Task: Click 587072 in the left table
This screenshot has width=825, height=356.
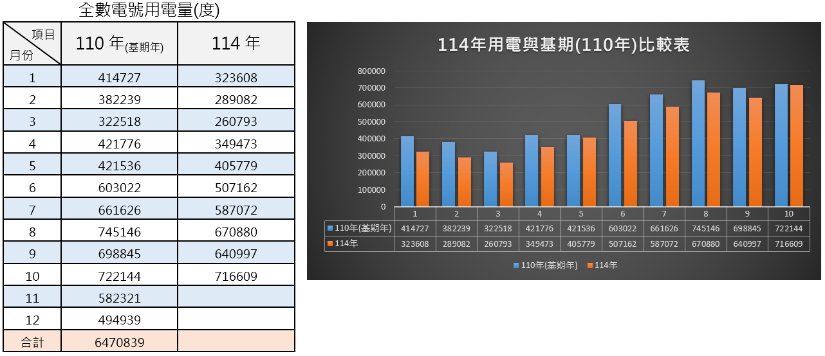Action: pos(236,210)
